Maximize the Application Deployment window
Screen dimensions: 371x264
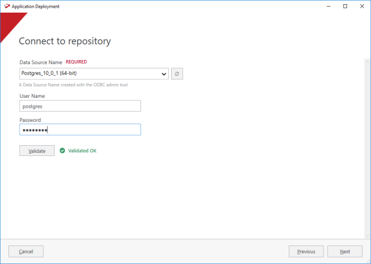345,6
